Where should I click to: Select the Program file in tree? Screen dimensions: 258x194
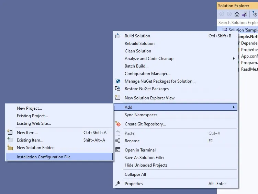[249, 63]
